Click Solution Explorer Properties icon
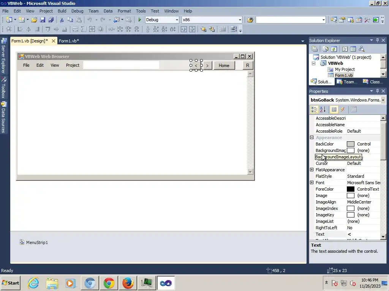Viewport: 389px width, 291px height. 315,49
